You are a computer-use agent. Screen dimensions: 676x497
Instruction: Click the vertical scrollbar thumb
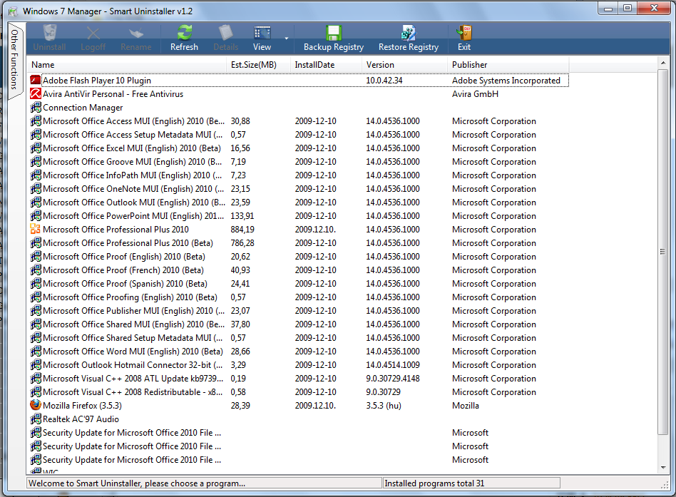(x=663, y=252)
